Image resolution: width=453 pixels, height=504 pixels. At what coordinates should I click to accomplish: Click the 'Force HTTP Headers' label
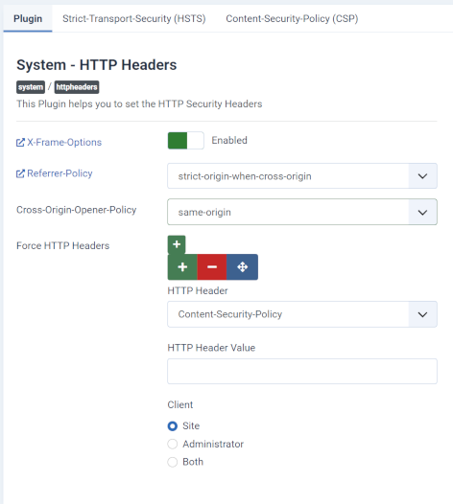[62, 246]
